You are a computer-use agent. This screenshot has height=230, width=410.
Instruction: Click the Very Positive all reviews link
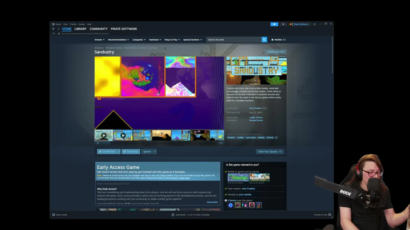[255, 108]
